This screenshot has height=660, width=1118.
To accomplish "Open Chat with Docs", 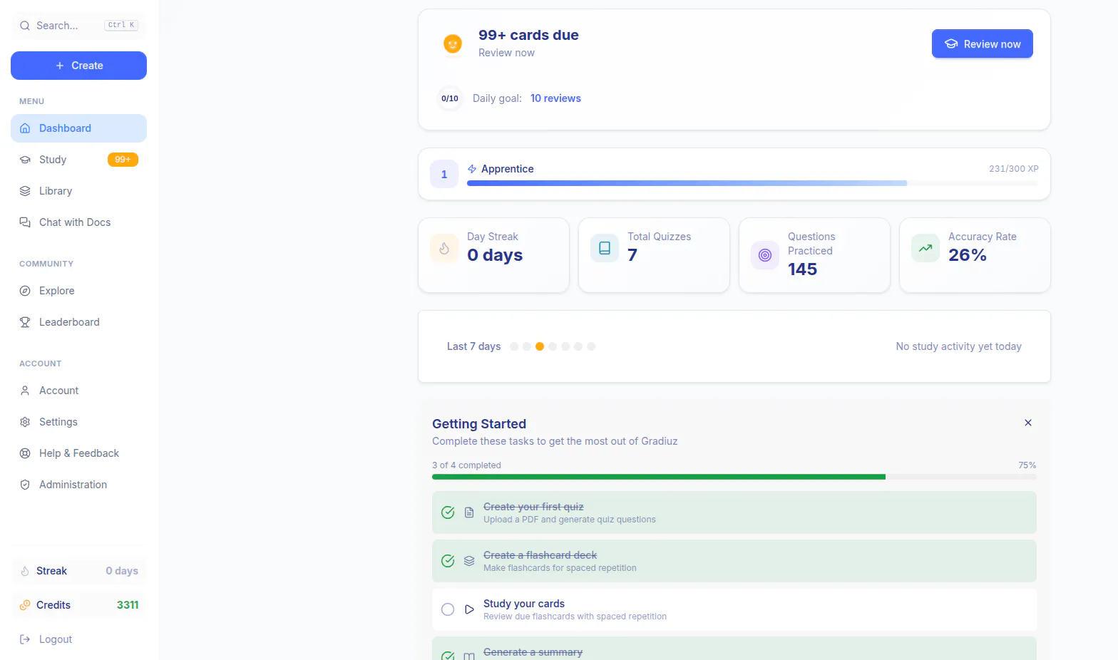I will click(x=78, y=222).
